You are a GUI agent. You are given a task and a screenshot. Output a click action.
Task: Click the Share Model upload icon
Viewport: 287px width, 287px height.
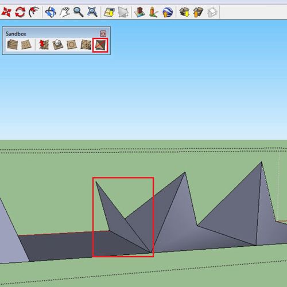pos(198,12)
